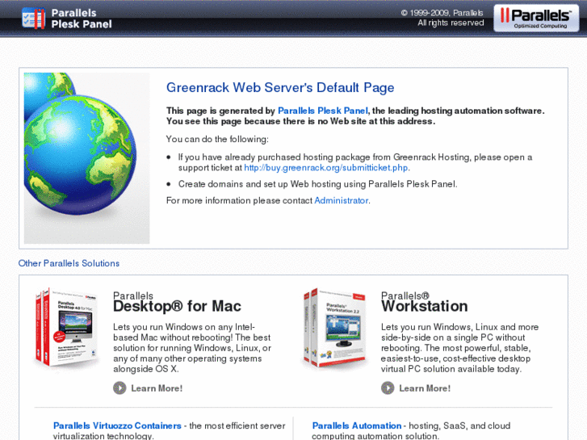The width and height of the screenshot is (587, 440).
Task: Click the Workstation title text
Action: tap(425, 306)
